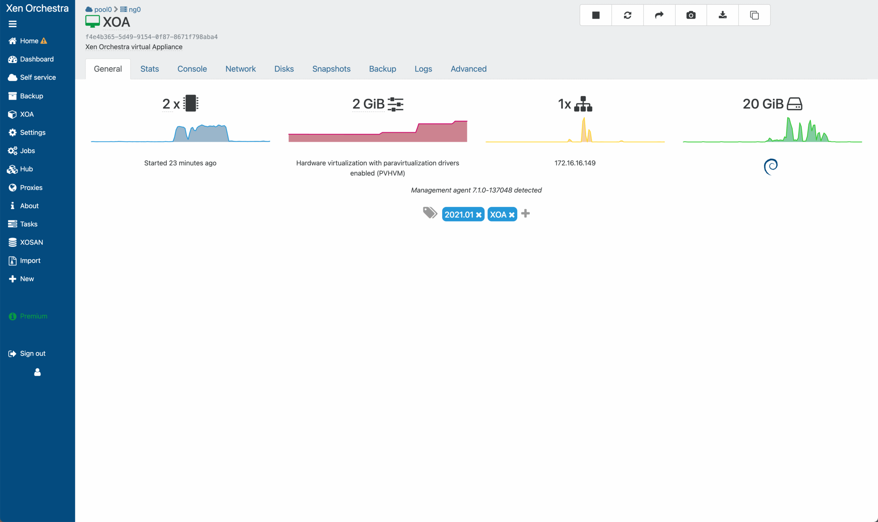Click the Export VM download icon
The image size is (878, 522).
(722, 15)
